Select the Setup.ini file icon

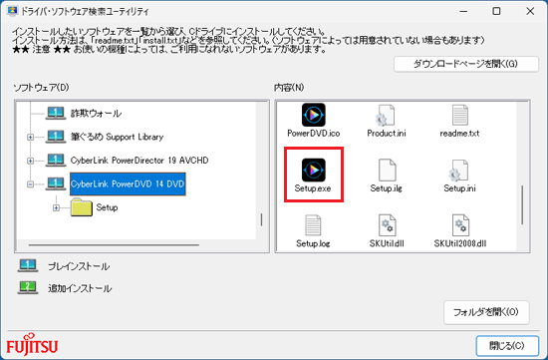459,171
